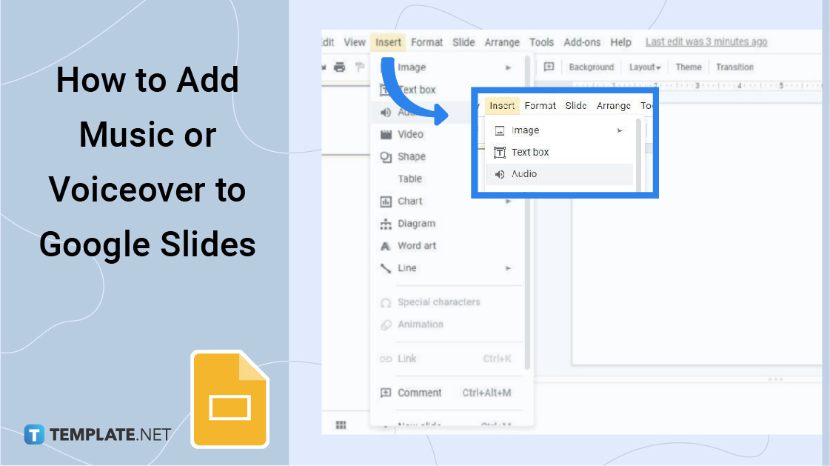Image resolution: width=830 pixels, height=466 pixels.
Task: Open the Tools menu
Action: [x=541, y=42]
